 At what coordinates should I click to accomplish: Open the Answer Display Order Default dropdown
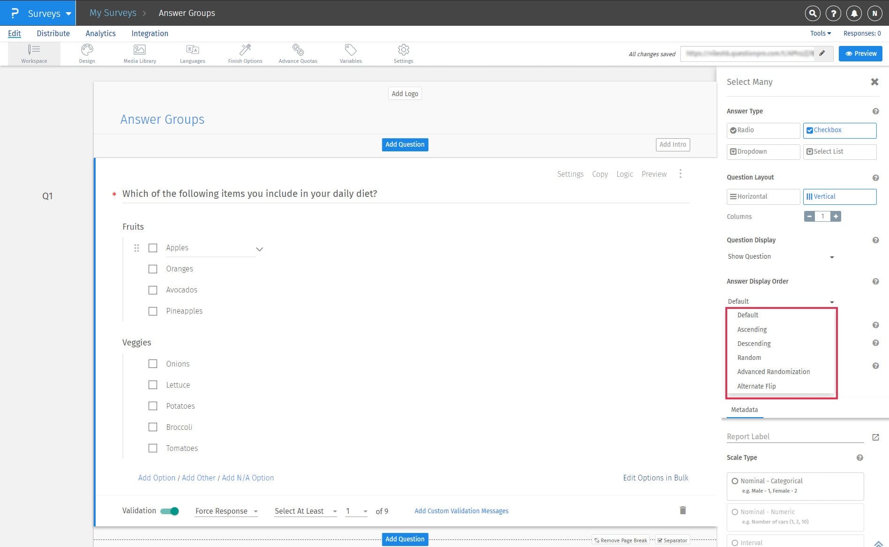tap(781, 301)
